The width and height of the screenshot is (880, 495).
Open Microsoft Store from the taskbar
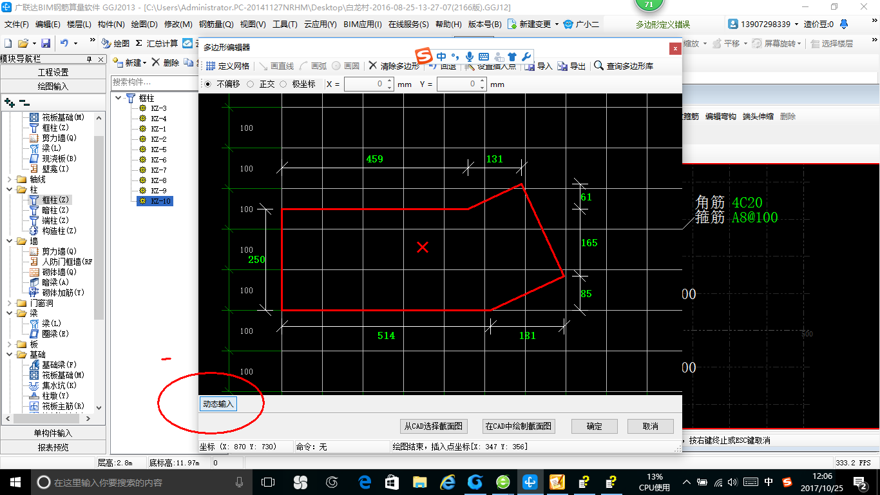392,482
